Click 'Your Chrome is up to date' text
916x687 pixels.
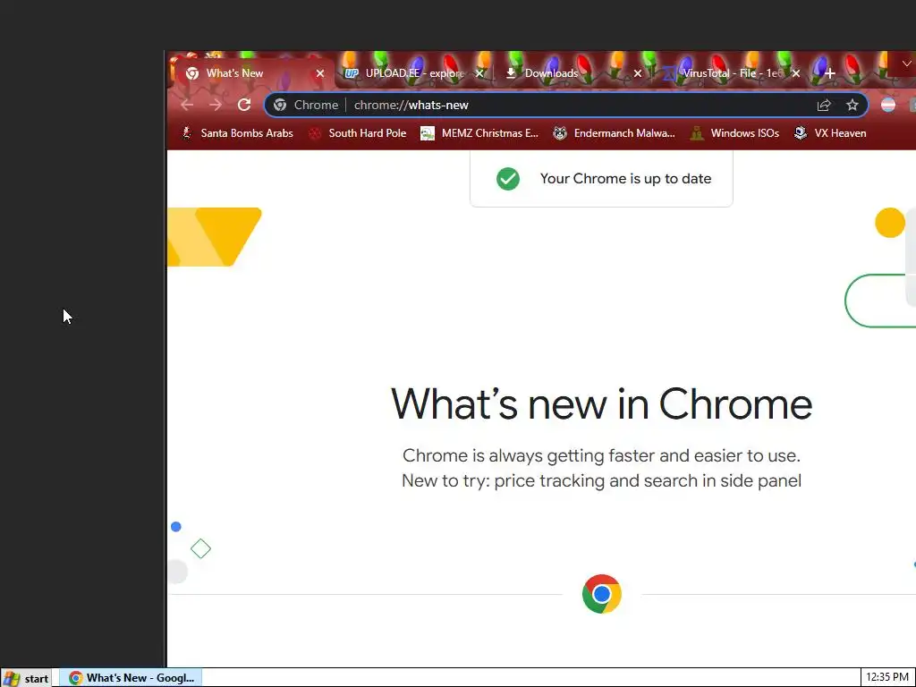(625, 179)
